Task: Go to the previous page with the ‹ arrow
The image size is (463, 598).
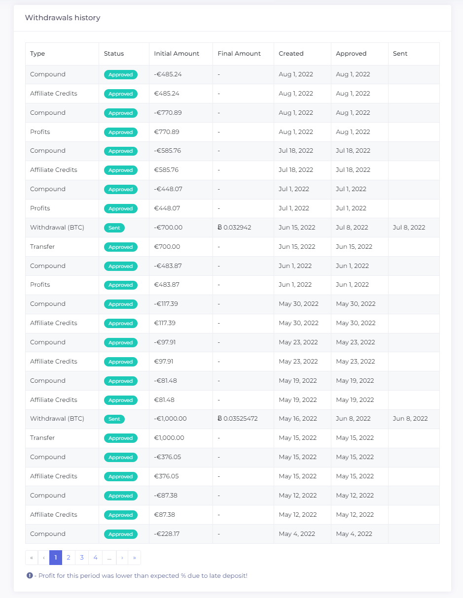Action: (43, 557)
